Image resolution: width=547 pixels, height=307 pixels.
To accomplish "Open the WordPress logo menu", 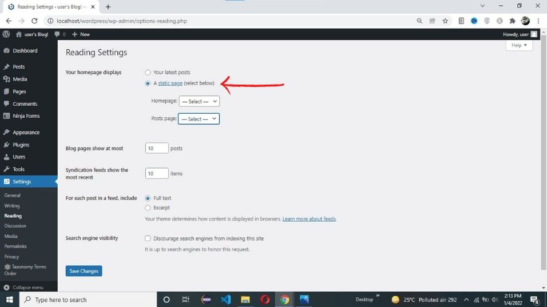I will 6,34.
